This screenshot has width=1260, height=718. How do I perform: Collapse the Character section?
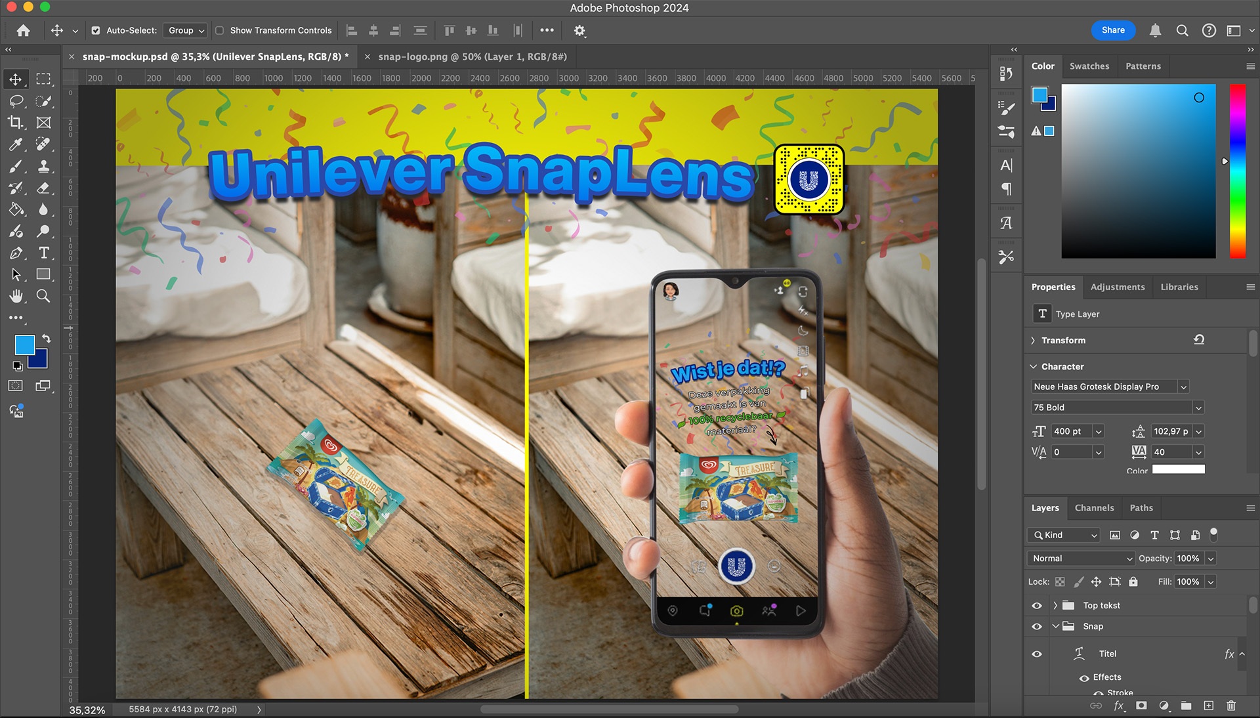1034,367
